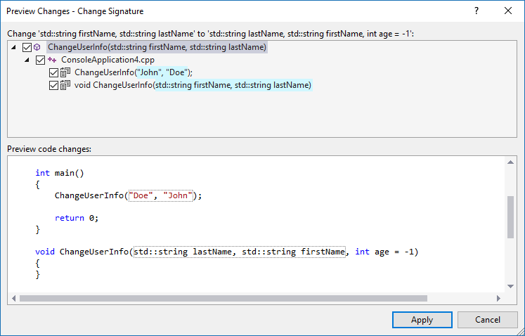
Task: Toggle the void ChangeUserInfo declaration checkbox
Action: pyautogui.click(x=53, y=85)
